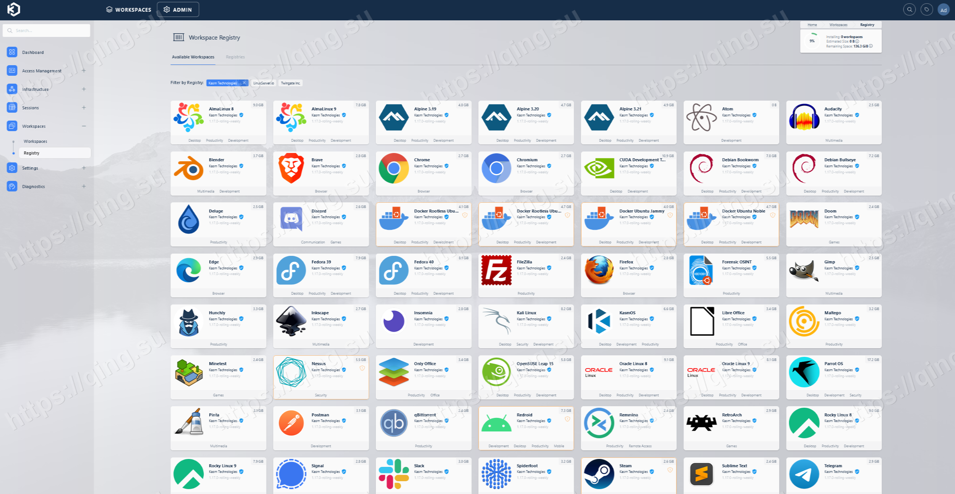Click the sidebar Search field
This screenshot has width=955, height=494.
coord(46,31)
